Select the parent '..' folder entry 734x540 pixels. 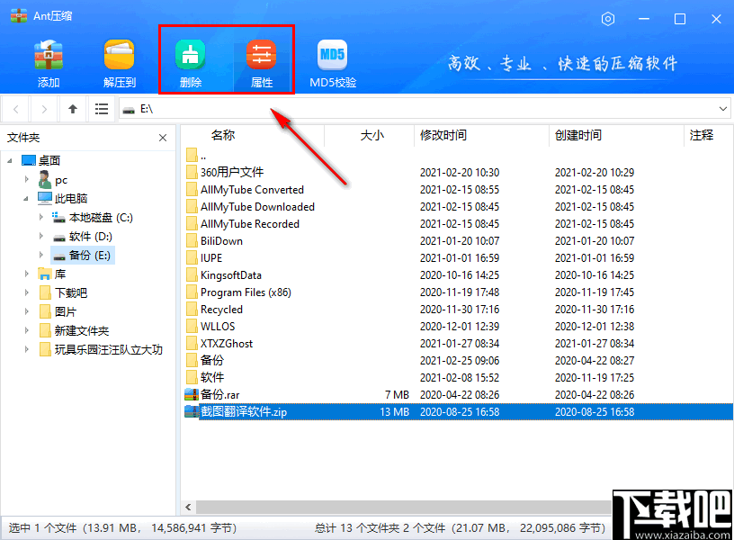pyautogui.click(x=196, y=155)
